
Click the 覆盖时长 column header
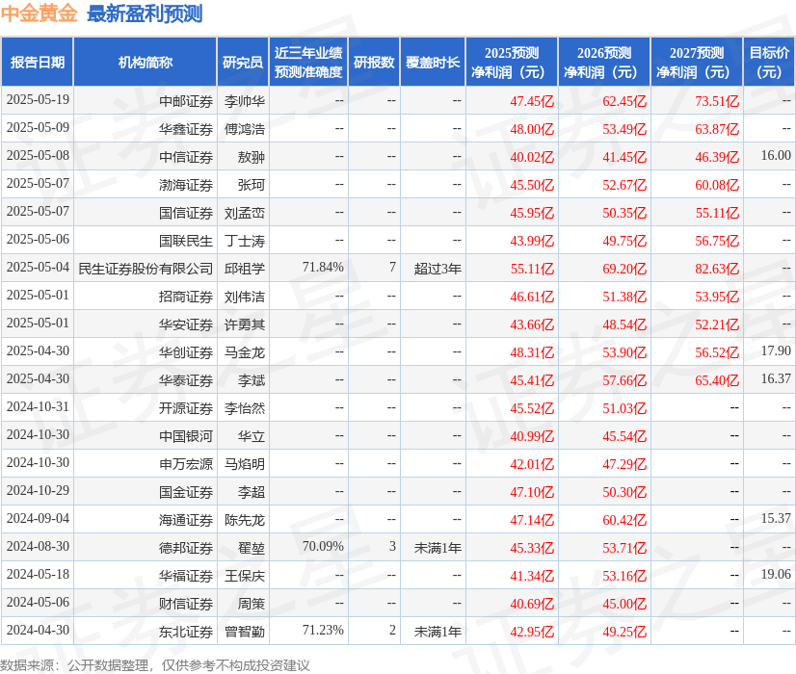[433, 61]
